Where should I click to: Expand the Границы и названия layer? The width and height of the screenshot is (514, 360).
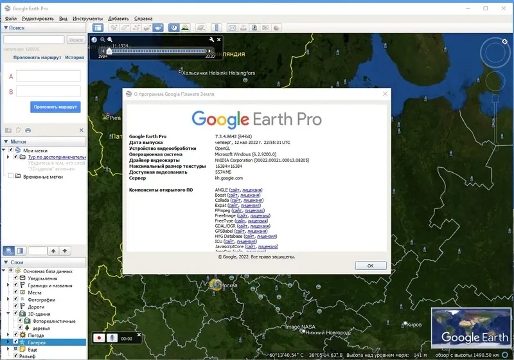click(8, 285)
